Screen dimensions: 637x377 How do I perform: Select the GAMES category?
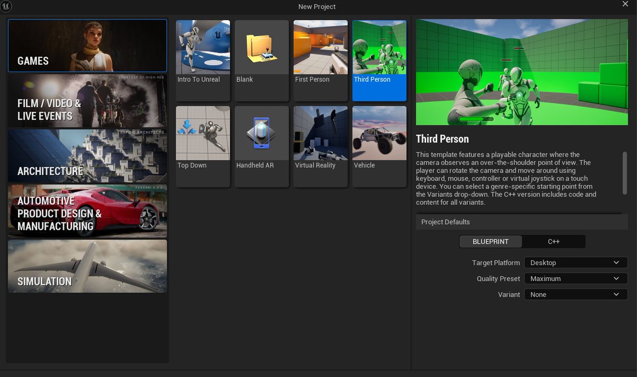pyautogui.click(x=87, y=46)
